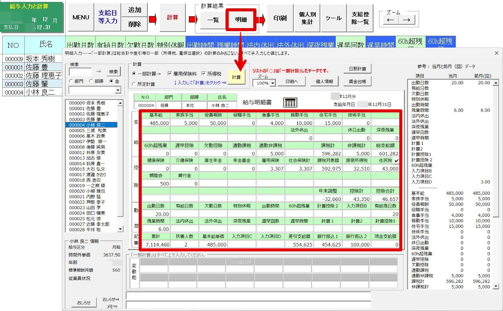Open the ツール tools panel

click(333, 17)
